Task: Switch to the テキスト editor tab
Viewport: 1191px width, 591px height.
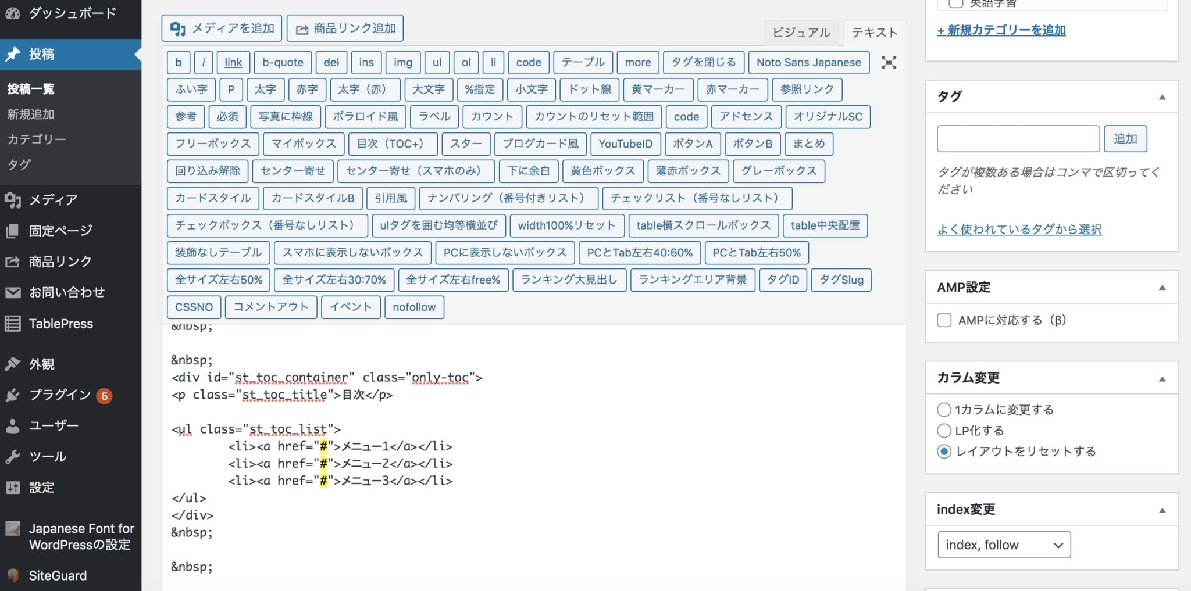Action: (875, 33)
